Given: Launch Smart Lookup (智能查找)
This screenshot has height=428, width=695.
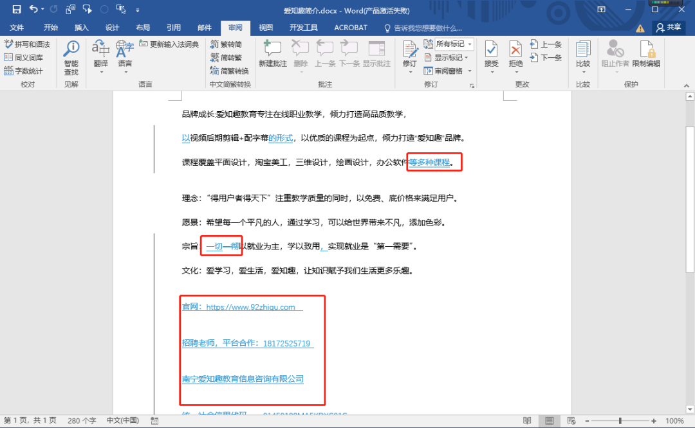Looking at the screenshot, I should 71,58.
